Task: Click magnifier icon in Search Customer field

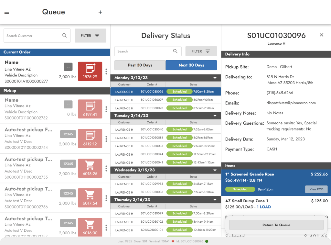Action: (x=65, y=36)
